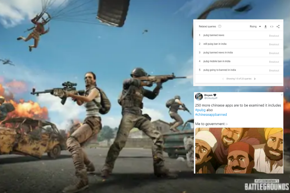Open the "pubg banned news in india" query
The height and width of the screenshot is (193, 290).
tap(218, 53)
